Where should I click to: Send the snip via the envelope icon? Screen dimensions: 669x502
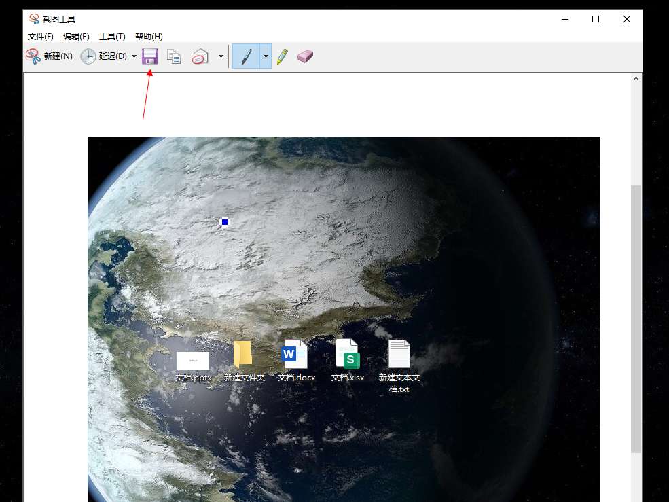200,56
